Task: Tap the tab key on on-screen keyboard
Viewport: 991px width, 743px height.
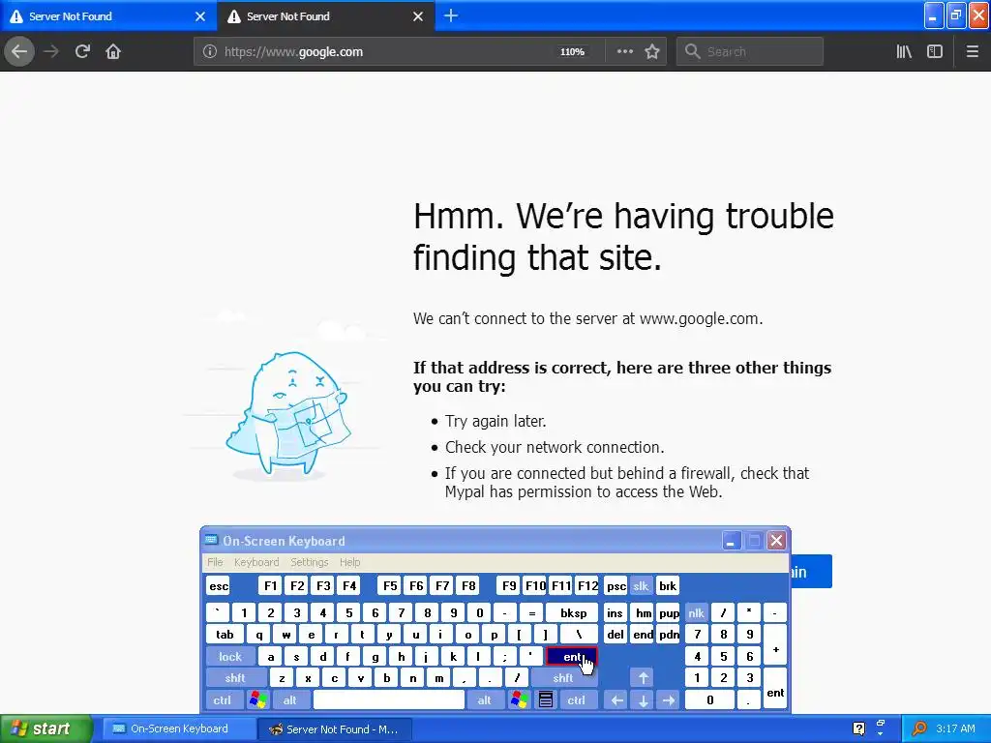Action: (225, 635)
